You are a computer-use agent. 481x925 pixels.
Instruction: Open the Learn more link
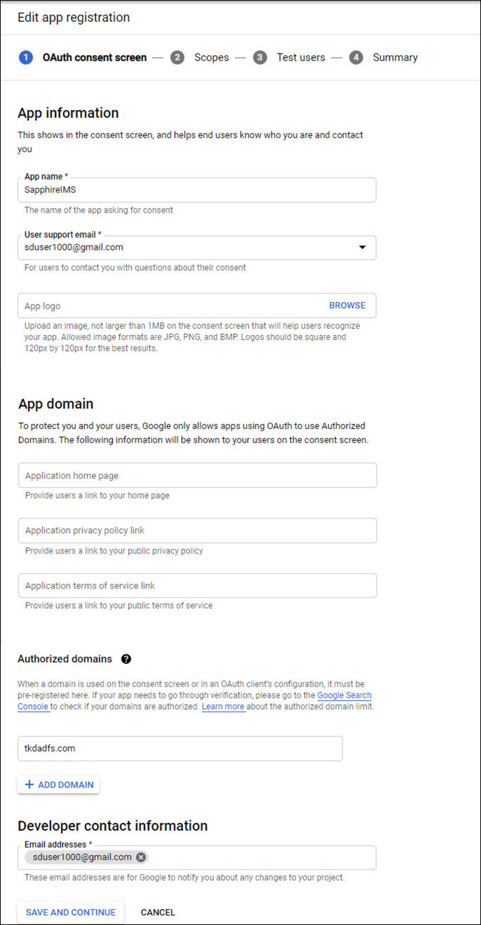coord(223,706)
